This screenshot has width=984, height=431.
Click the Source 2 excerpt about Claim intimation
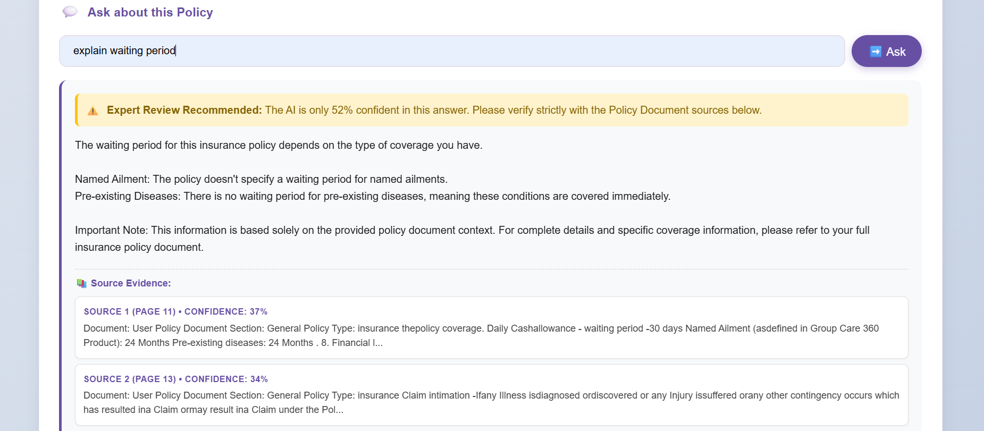tap(491, 402)
